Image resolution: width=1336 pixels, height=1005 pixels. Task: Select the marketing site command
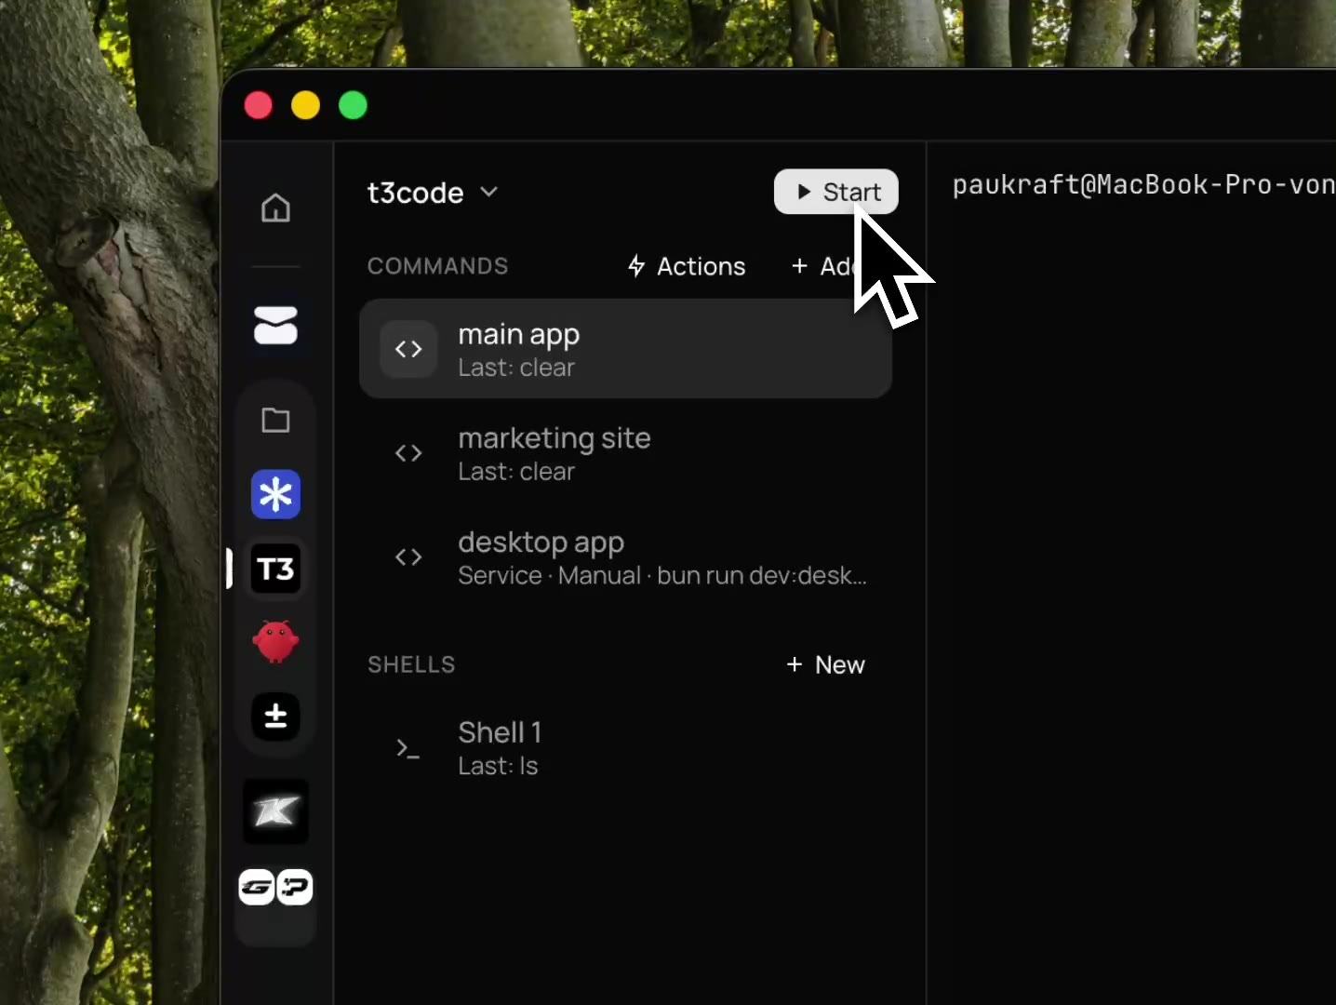625,453
